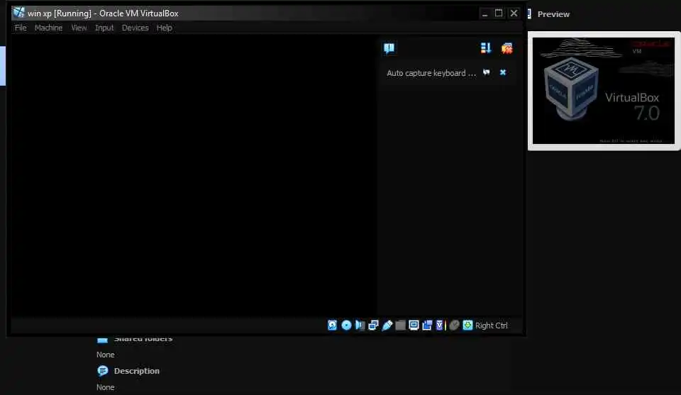Click the black guest display area of win xp
Image resolution: width=681 pixels, height=395 pixels.
click(194, 175)
